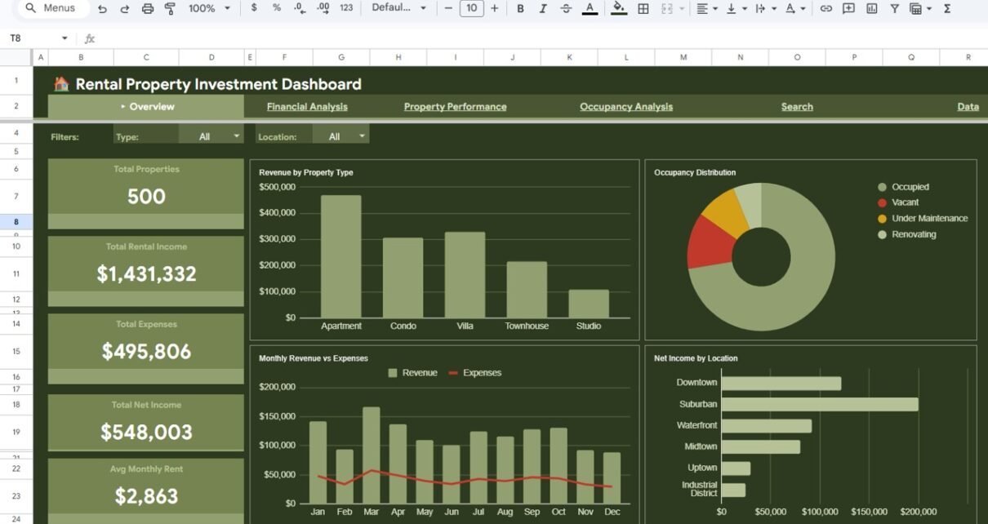Switch to the Financial Analysis tab

click(x=307, y=107)
